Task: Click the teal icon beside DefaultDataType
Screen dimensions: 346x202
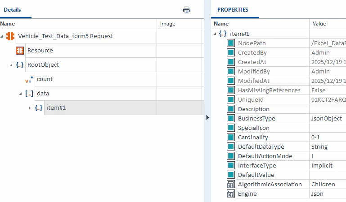Action: (x=231, y=146)
